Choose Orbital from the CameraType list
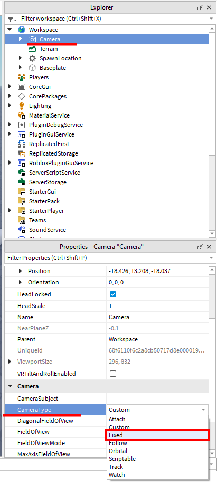Image resolution: width=217 pixels, height=488 pixels. point(157,451)
